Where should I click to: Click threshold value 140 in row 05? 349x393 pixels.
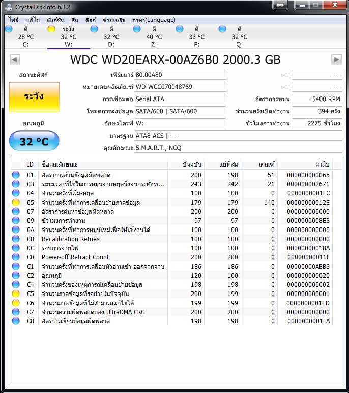pyautogui.click(x=269, y=202)
